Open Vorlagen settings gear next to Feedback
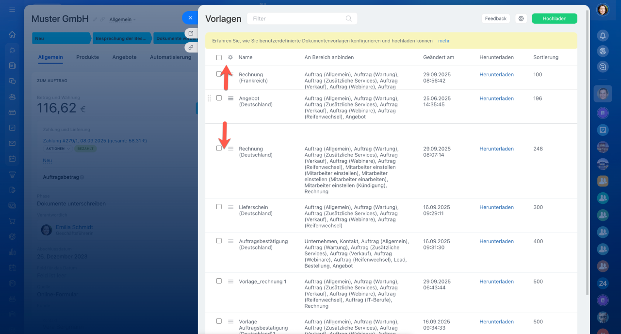Screen dimensions: 621x334 [521, 18]
